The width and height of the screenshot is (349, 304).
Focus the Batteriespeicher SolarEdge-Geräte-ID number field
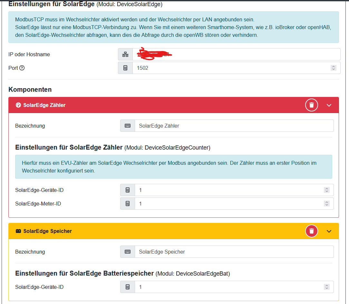click(234, 287)
